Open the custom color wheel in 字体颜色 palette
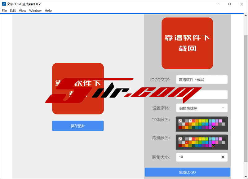 [x=214, y=128]
